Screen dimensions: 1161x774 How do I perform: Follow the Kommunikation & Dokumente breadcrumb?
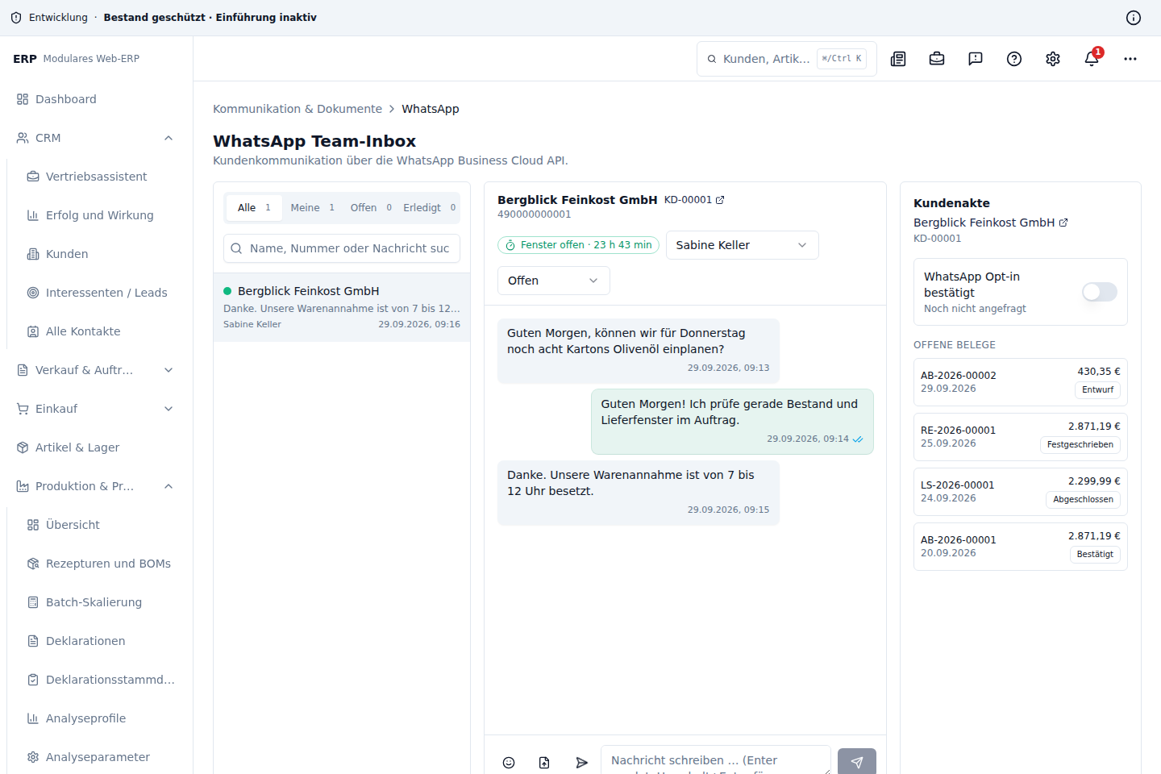[x=298, y=109]
